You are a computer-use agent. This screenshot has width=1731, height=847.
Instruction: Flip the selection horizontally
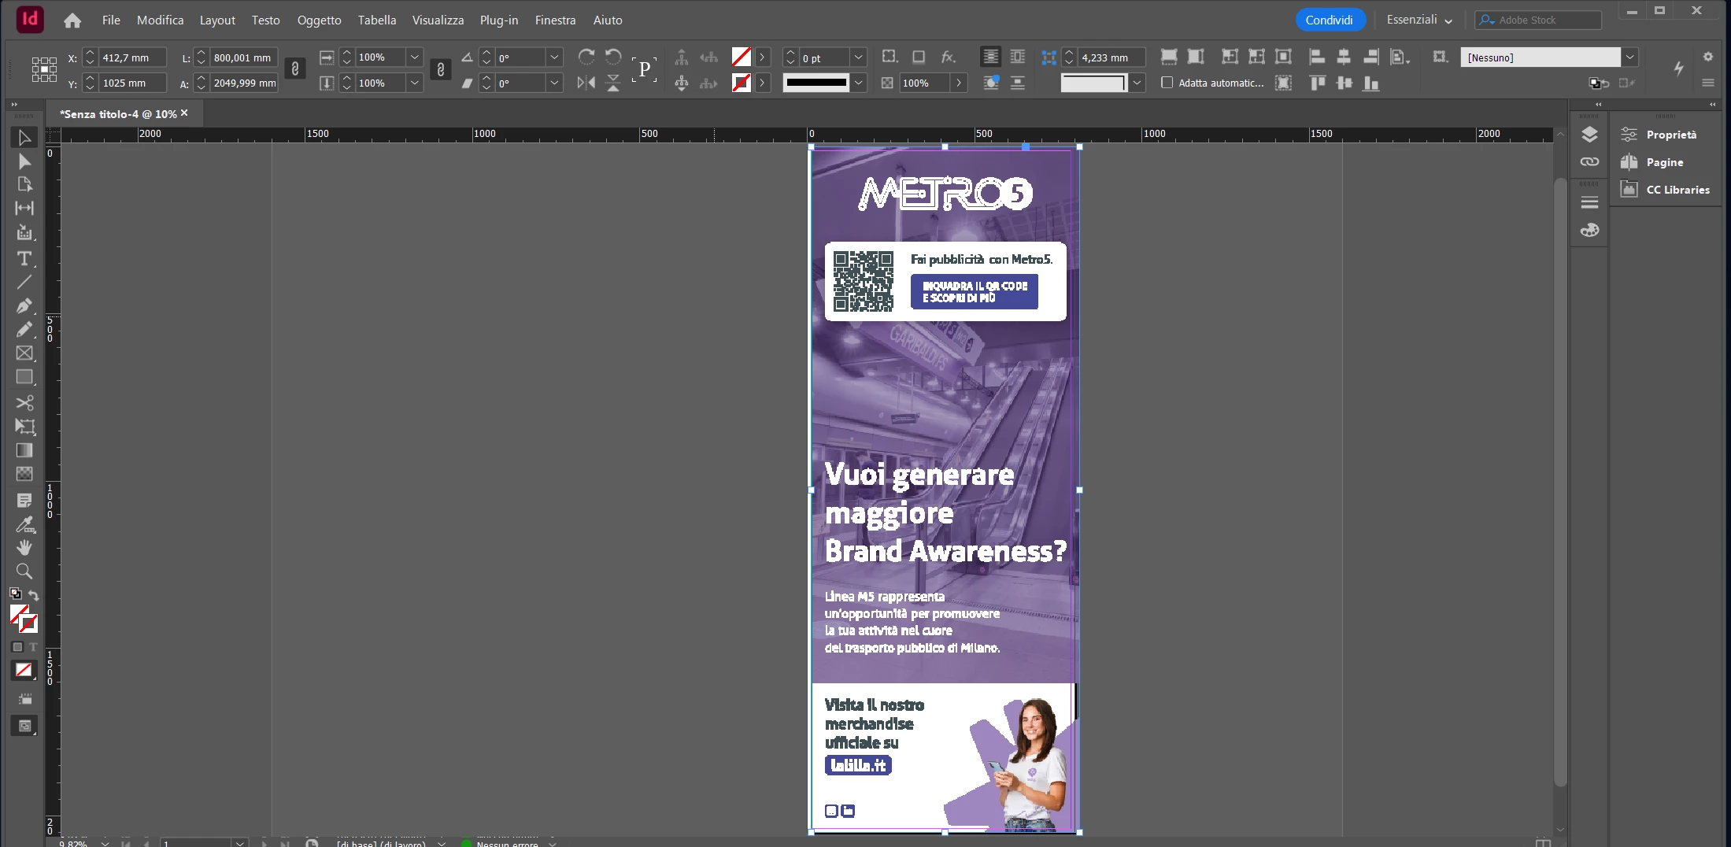586,83
